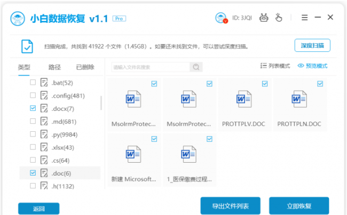Click the .md(681) label text

coord(64,122)
